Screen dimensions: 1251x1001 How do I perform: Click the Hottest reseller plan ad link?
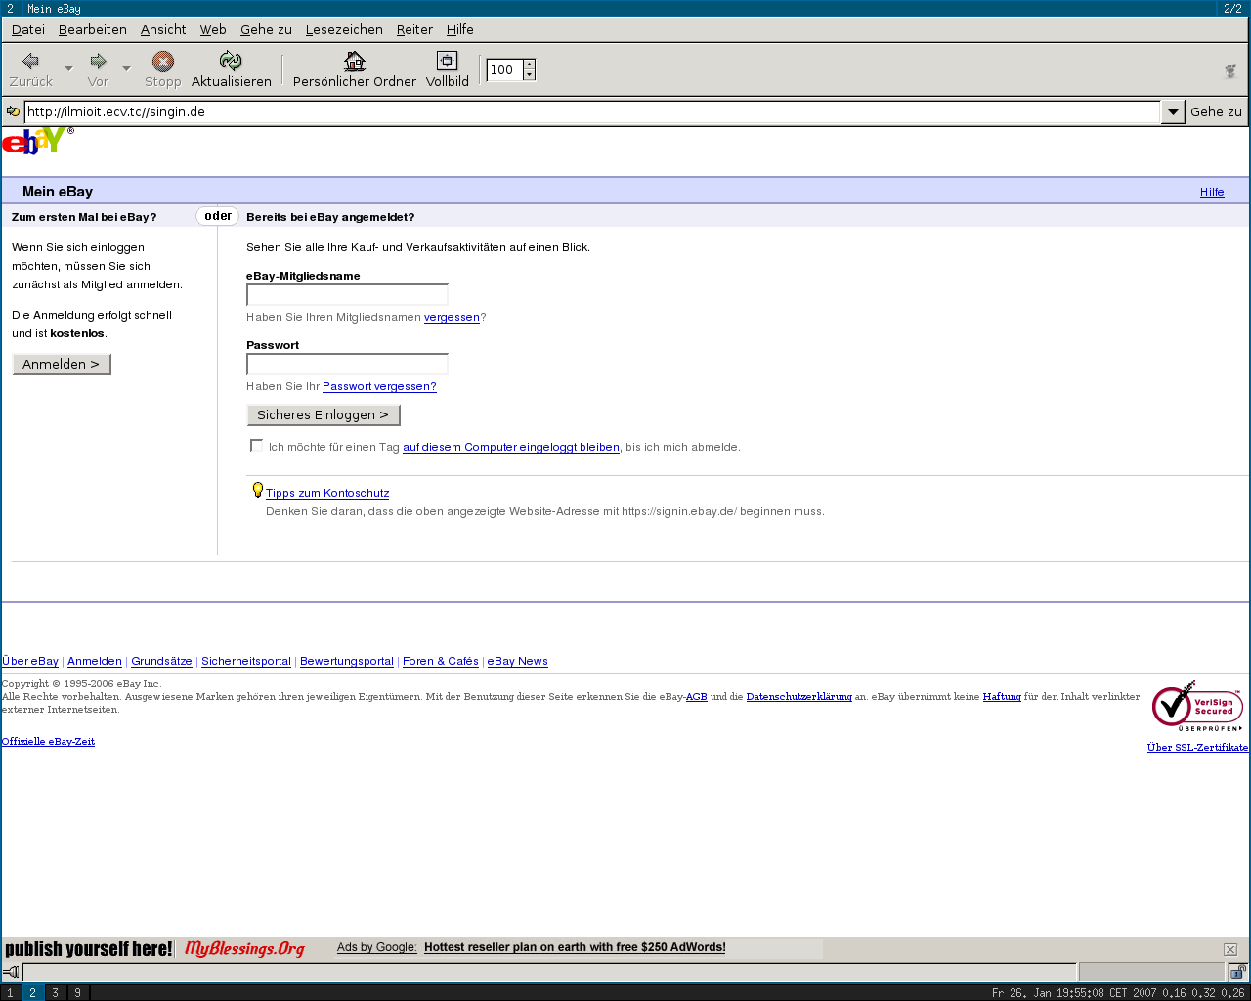click(x=575, y=947)
